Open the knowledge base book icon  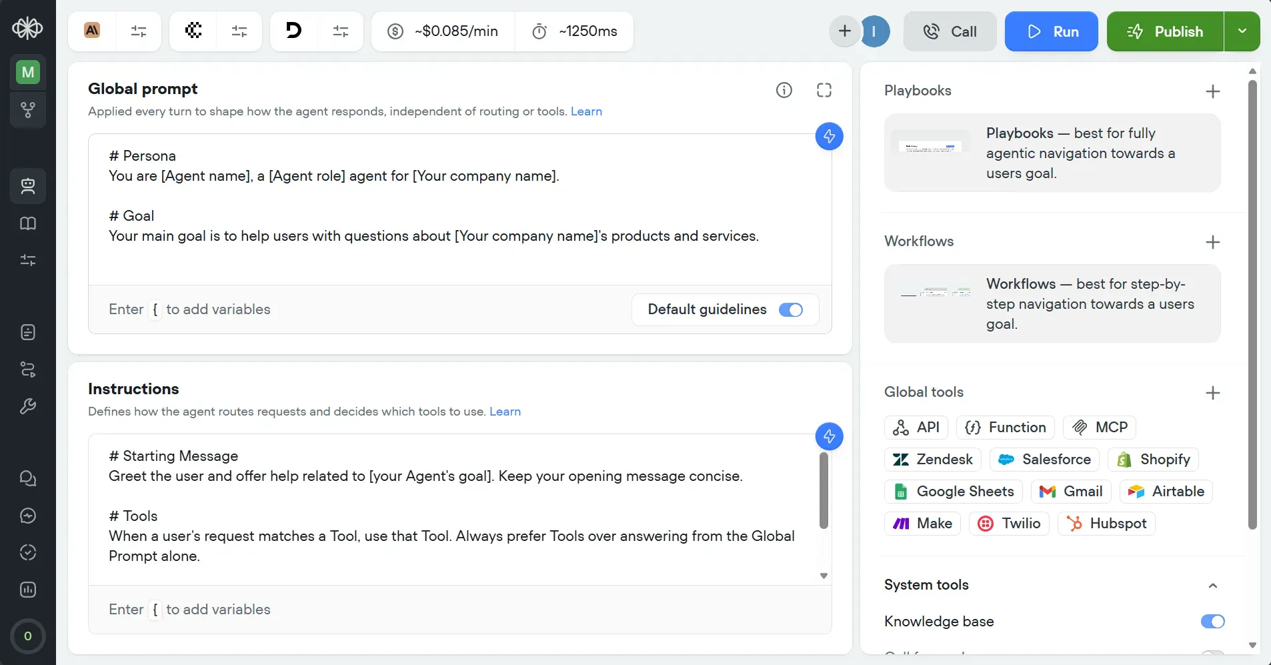pos(28,223)
